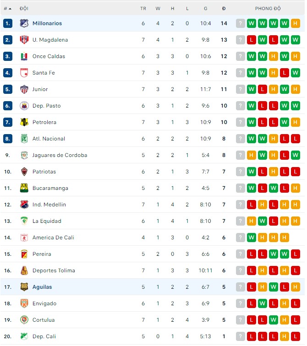Viewport: 307px width, 346px height.
Task: Sort table by the # rank column
Action: [x=7, y=9]
